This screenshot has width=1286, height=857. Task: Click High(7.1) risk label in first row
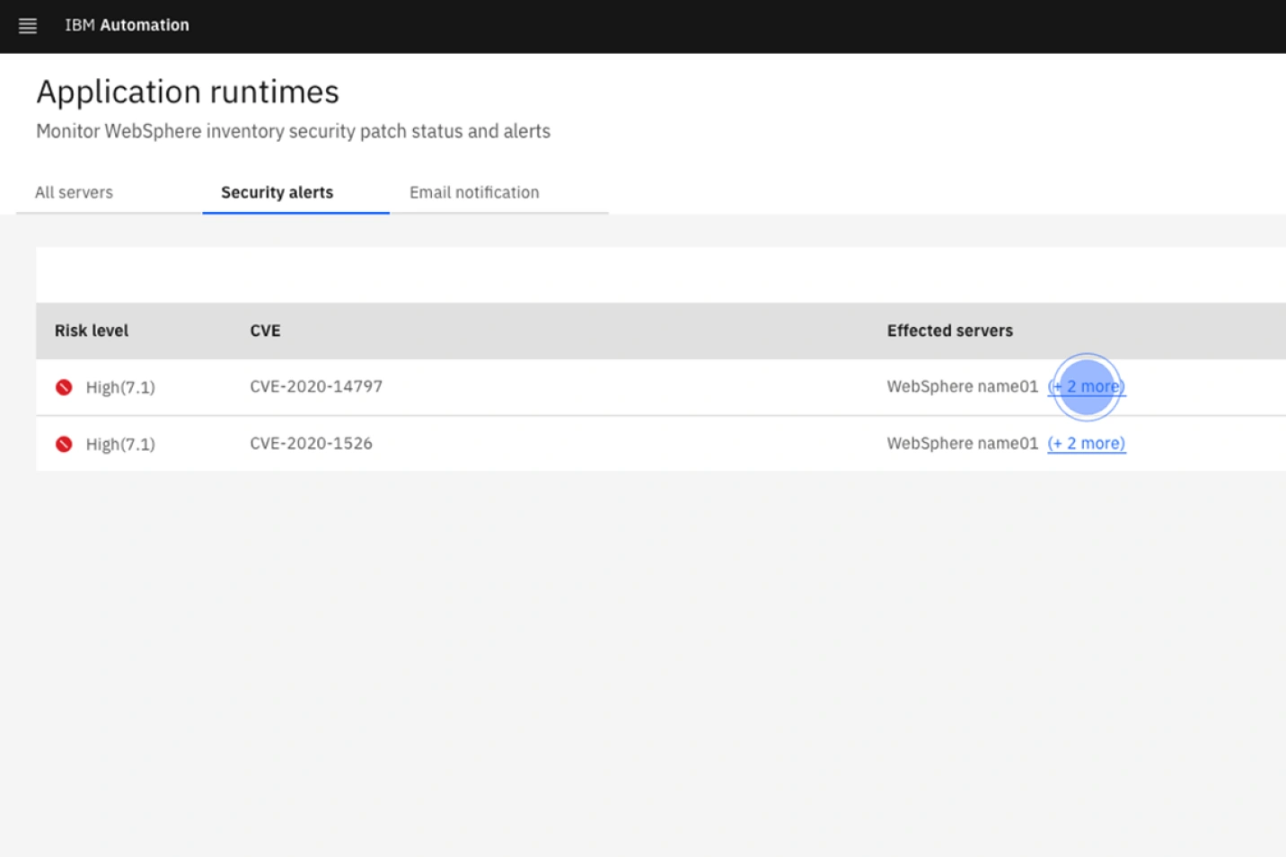pos(120,387)
